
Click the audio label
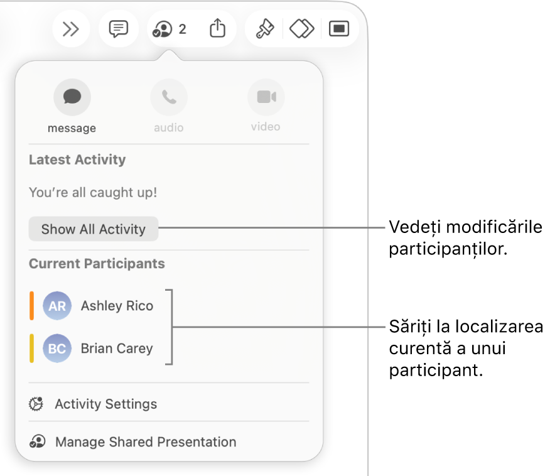point(169,127)
